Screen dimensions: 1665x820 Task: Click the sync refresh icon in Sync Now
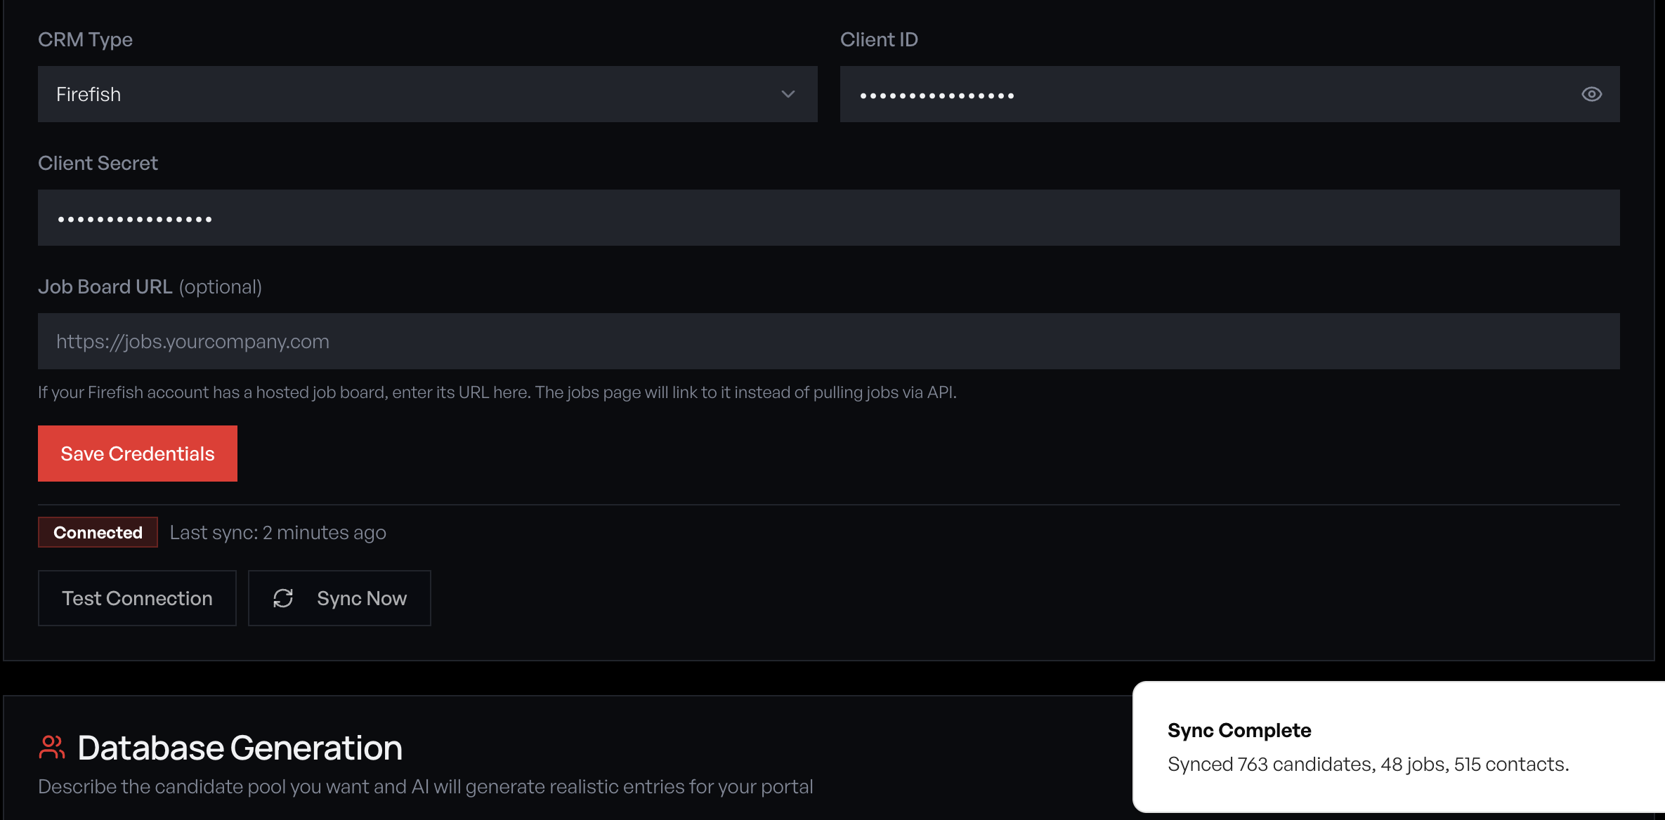tap(283, 598)
